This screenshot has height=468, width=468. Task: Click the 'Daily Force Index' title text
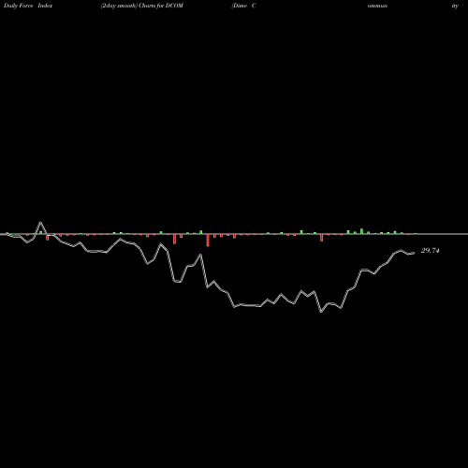[28, 6]
